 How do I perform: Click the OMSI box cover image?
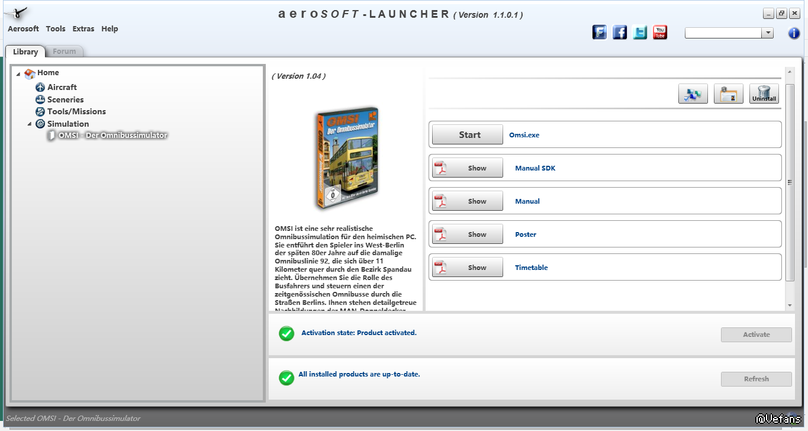347,158
